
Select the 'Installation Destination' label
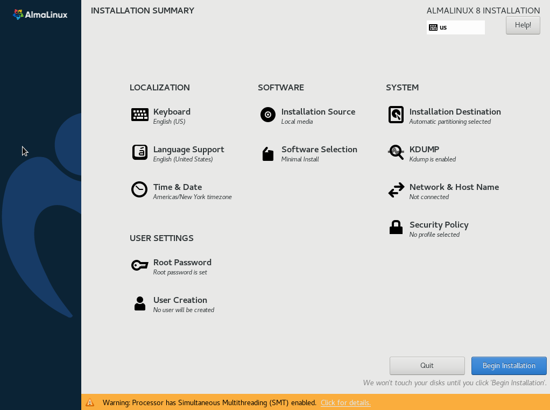455,112
